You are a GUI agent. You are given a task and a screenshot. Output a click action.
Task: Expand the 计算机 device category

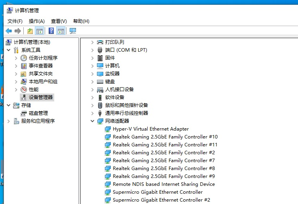tap(92, 66)
